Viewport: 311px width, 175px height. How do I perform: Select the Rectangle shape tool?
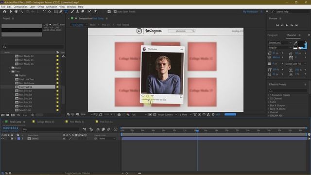click(x=56, y=12)
